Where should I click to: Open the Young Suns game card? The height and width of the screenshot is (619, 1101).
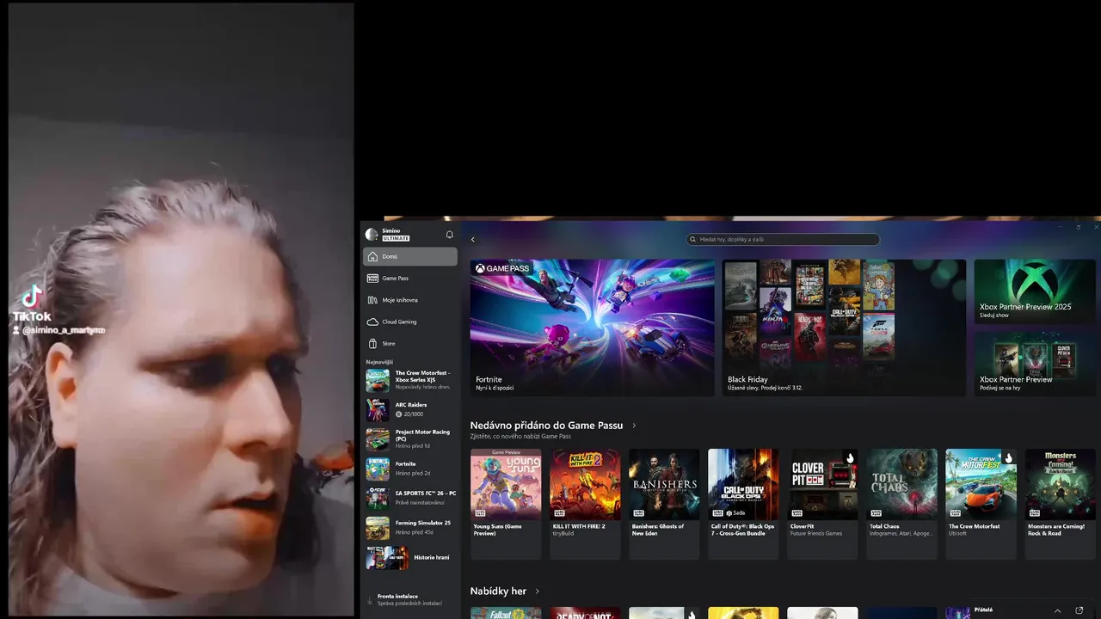click(506, 504)
